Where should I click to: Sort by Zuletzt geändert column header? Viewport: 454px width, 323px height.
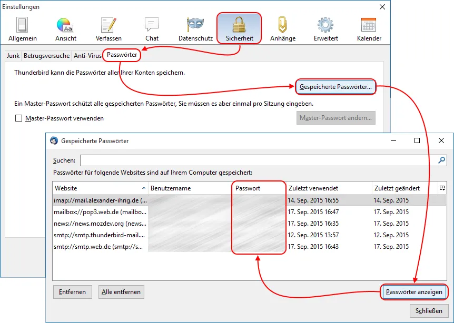(405, 188)
